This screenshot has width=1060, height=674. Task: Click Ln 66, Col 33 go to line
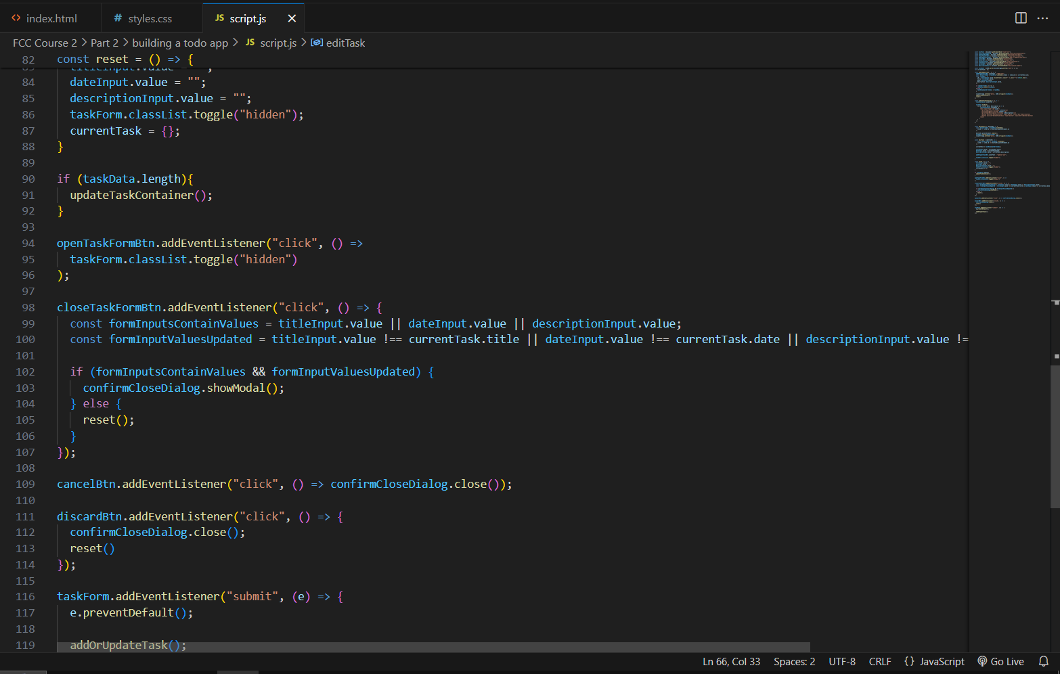tap(731, 661)
